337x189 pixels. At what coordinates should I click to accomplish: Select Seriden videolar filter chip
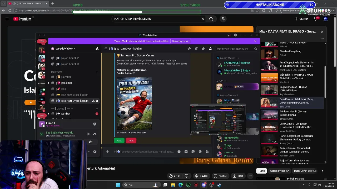coord(279,171)
